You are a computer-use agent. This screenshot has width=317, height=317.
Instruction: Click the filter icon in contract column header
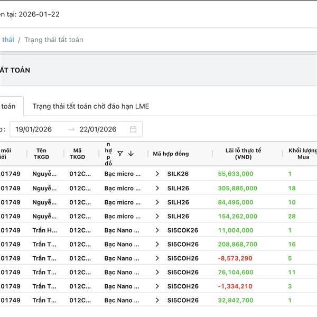[x=120, y=154]
